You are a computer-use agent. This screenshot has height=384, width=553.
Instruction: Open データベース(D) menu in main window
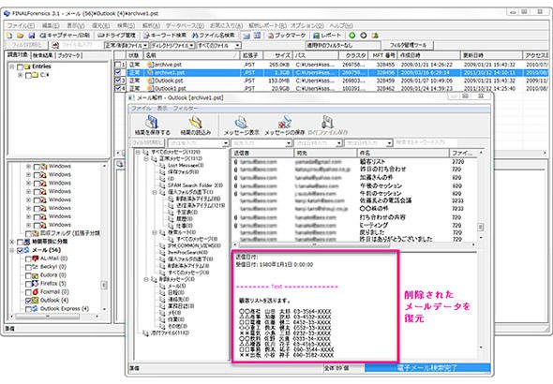[x=185, y=25]
